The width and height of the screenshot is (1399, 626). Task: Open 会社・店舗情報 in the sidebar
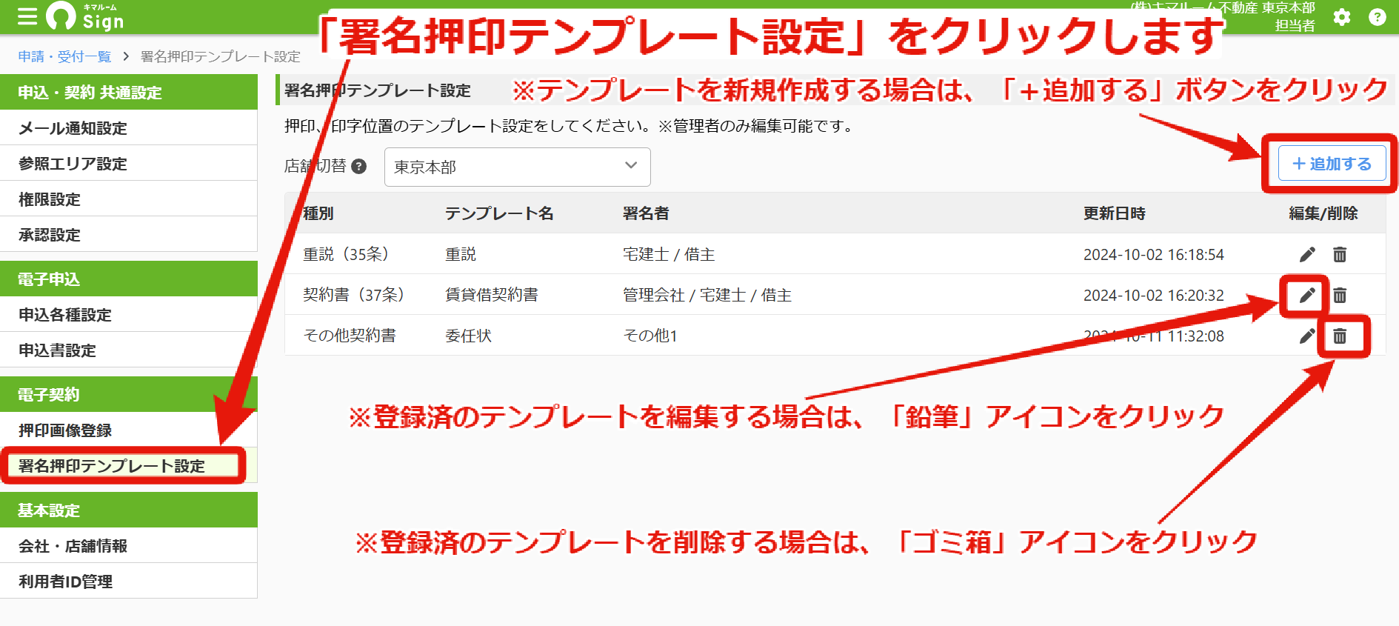[x=129, y=546]
